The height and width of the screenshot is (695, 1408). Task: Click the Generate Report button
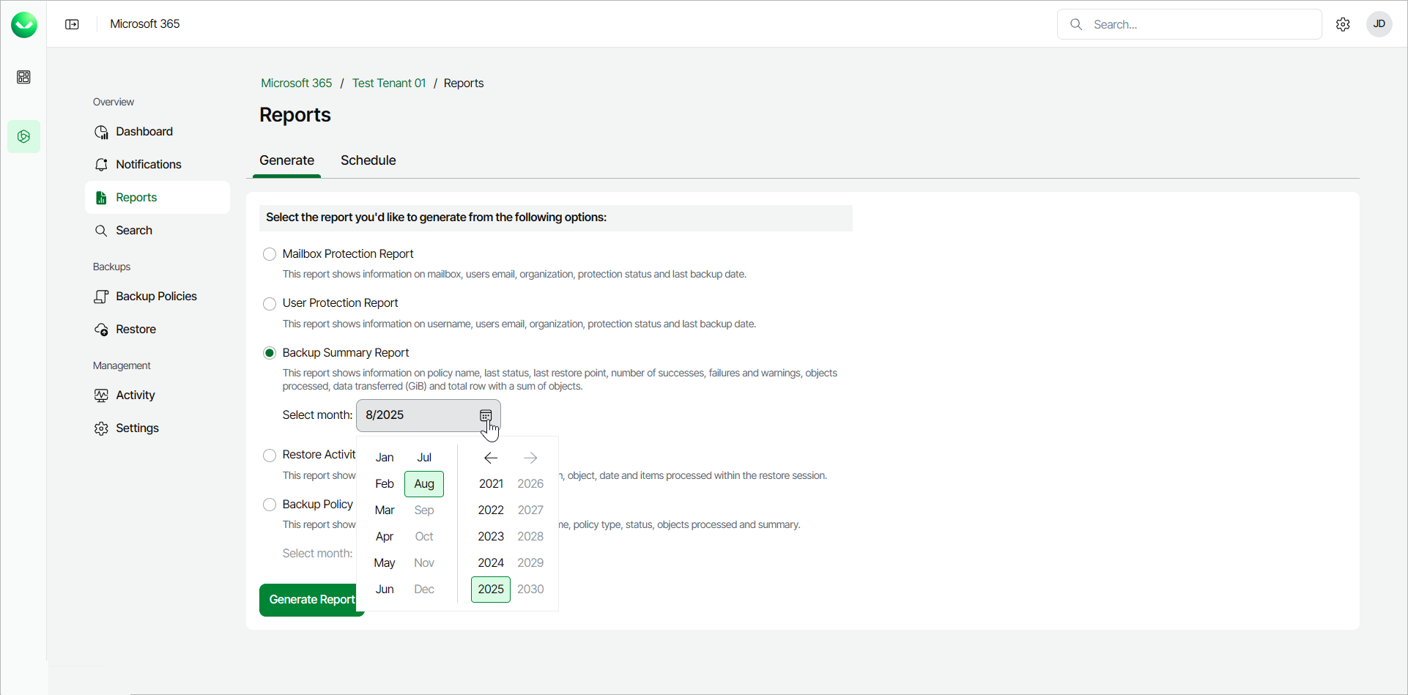click(x=311, y=600)
